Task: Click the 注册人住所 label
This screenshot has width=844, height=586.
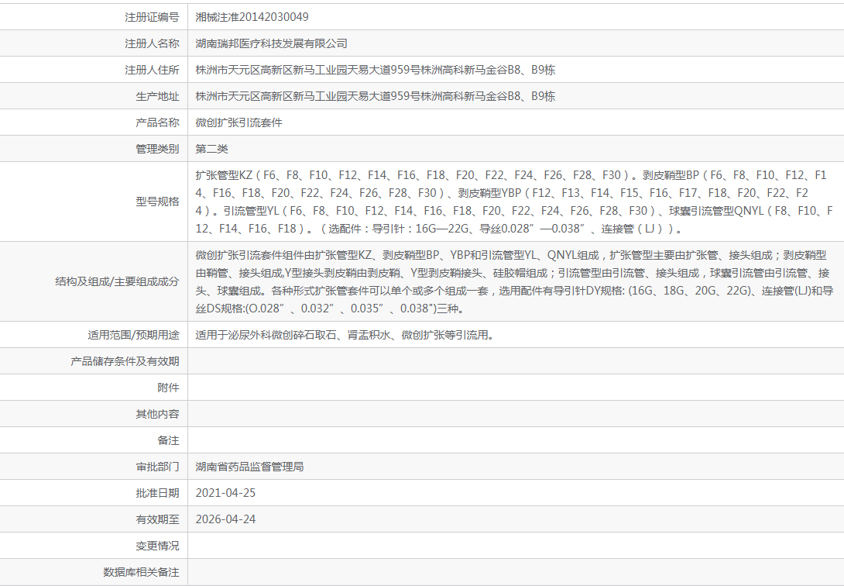Action: point(152,70)
